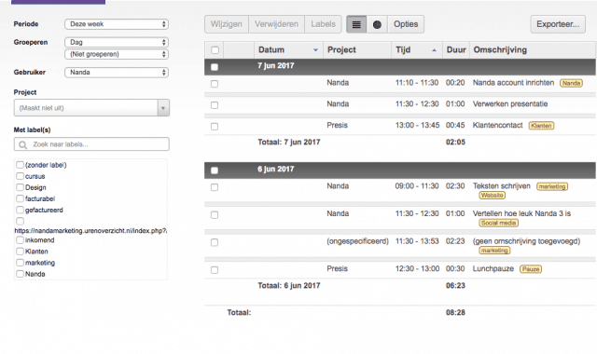Click the 09:00 - 11:30 time cell
Image resolution: width=597 pixels, height=354 pixels.
pyautogui.click(x=417, y=186)
